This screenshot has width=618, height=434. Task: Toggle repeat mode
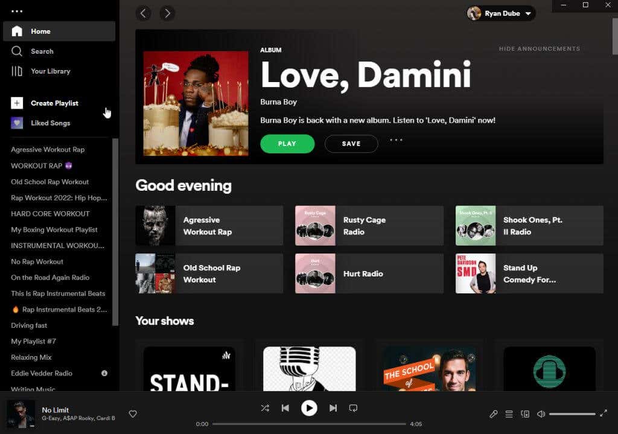pos(353,408)
